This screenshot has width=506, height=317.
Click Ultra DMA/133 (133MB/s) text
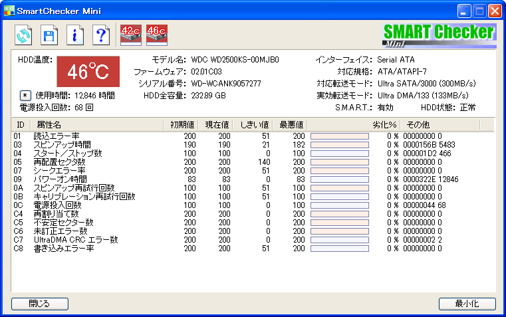point(423,96)
